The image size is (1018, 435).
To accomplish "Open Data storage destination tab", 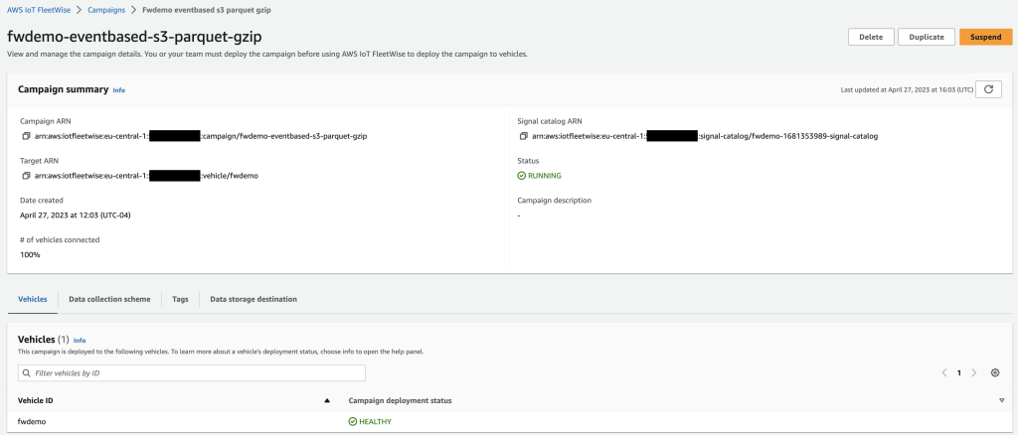I will 253,299.
